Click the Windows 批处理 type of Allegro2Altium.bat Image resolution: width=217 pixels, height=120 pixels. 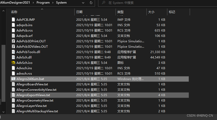tap(131, 79)
